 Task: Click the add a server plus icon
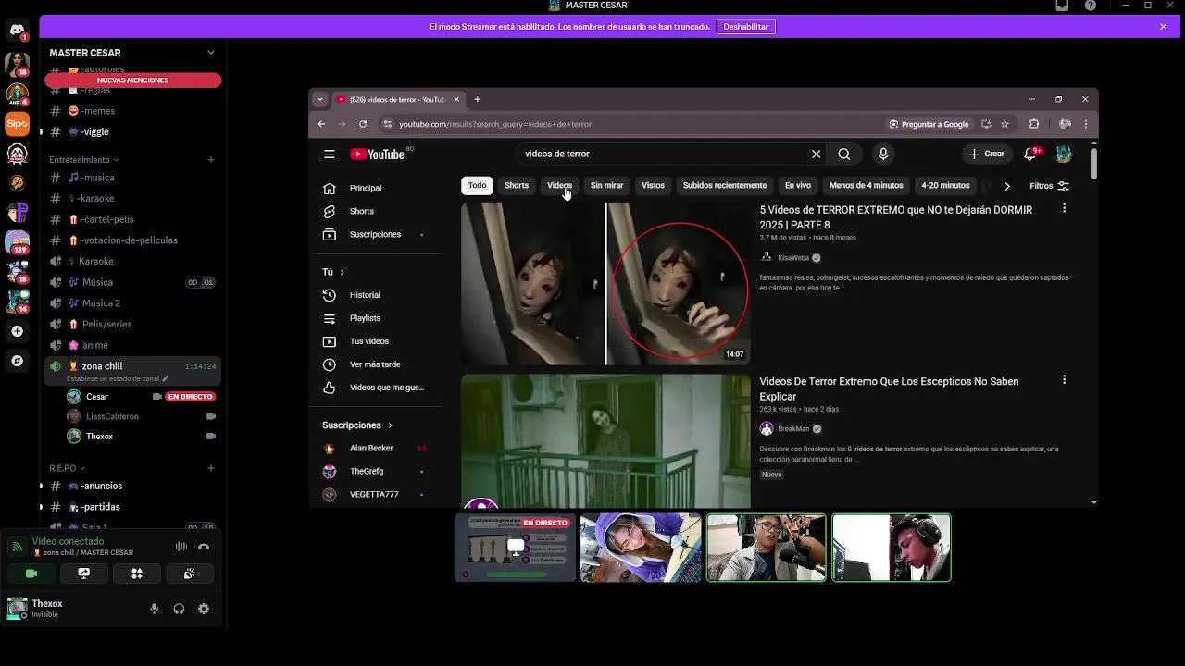click(17, 331)
